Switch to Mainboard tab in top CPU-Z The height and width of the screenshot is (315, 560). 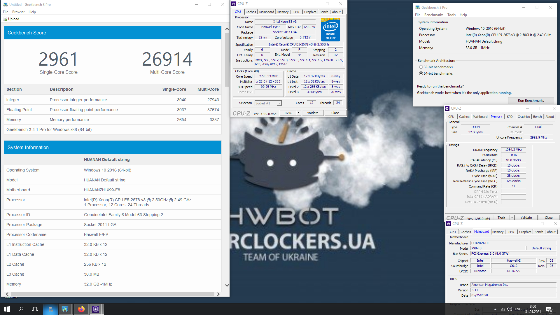[x=267, y=12]
